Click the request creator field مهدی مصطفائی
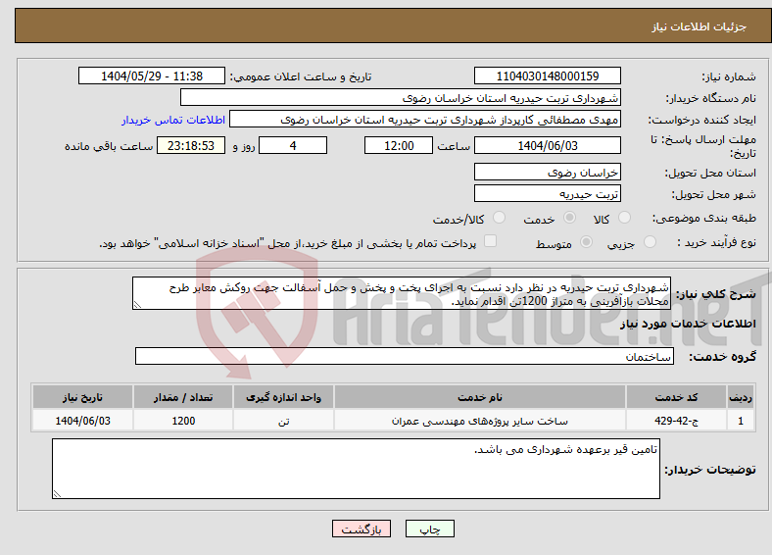 (425, 120)
